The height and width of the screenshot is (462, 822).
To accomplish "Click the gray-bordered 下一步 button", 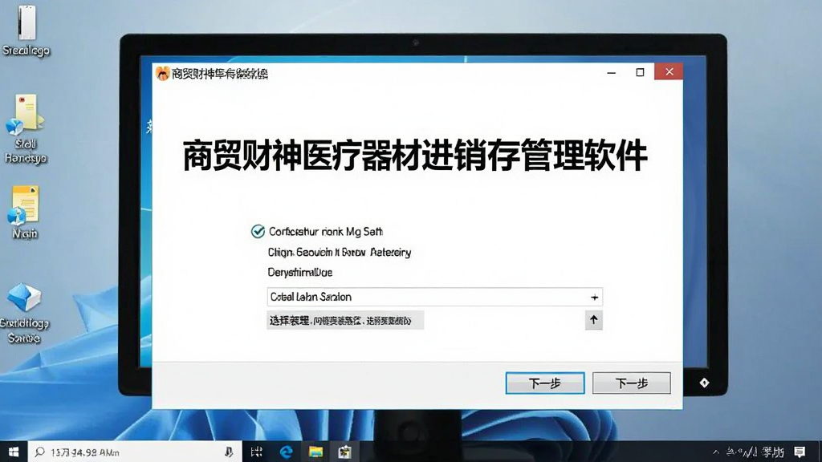I will [x=631, y=383].
